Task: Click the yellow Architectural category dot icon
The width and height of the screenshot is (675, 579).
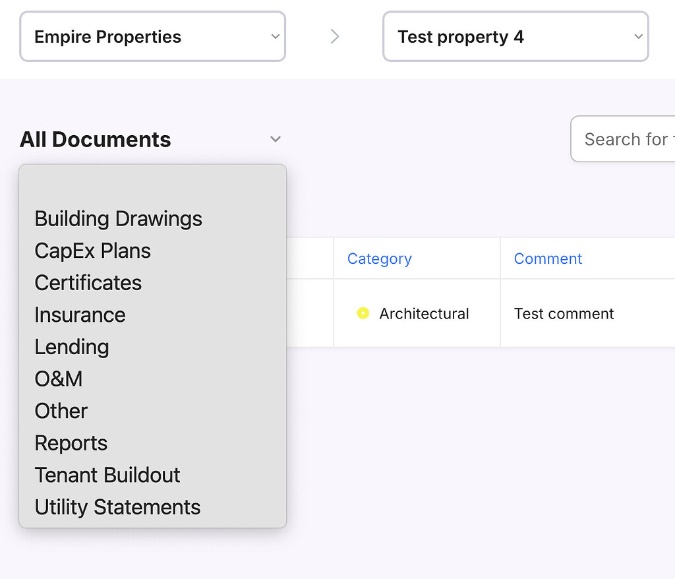Action: tap(363, 313)
